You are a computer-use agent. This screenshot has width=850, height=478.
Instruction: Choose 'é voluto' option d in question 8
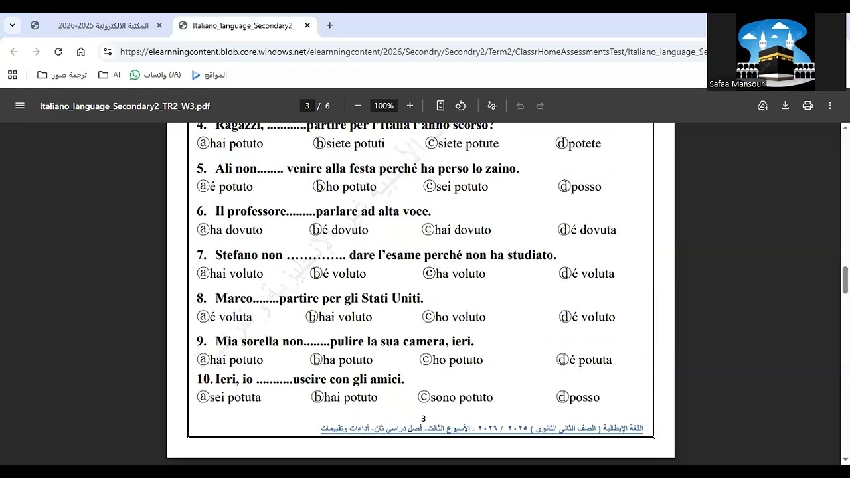[x=587, y=317]
